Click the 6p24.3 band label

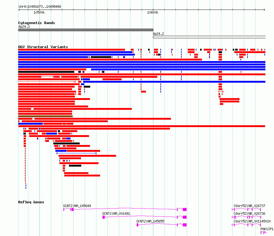click(24, 27)
